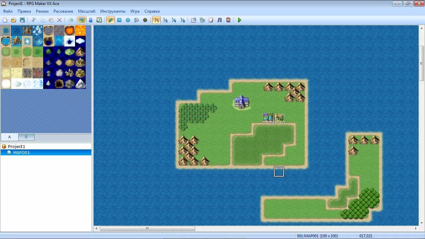Open the Script Editor icon

(211, 20)
